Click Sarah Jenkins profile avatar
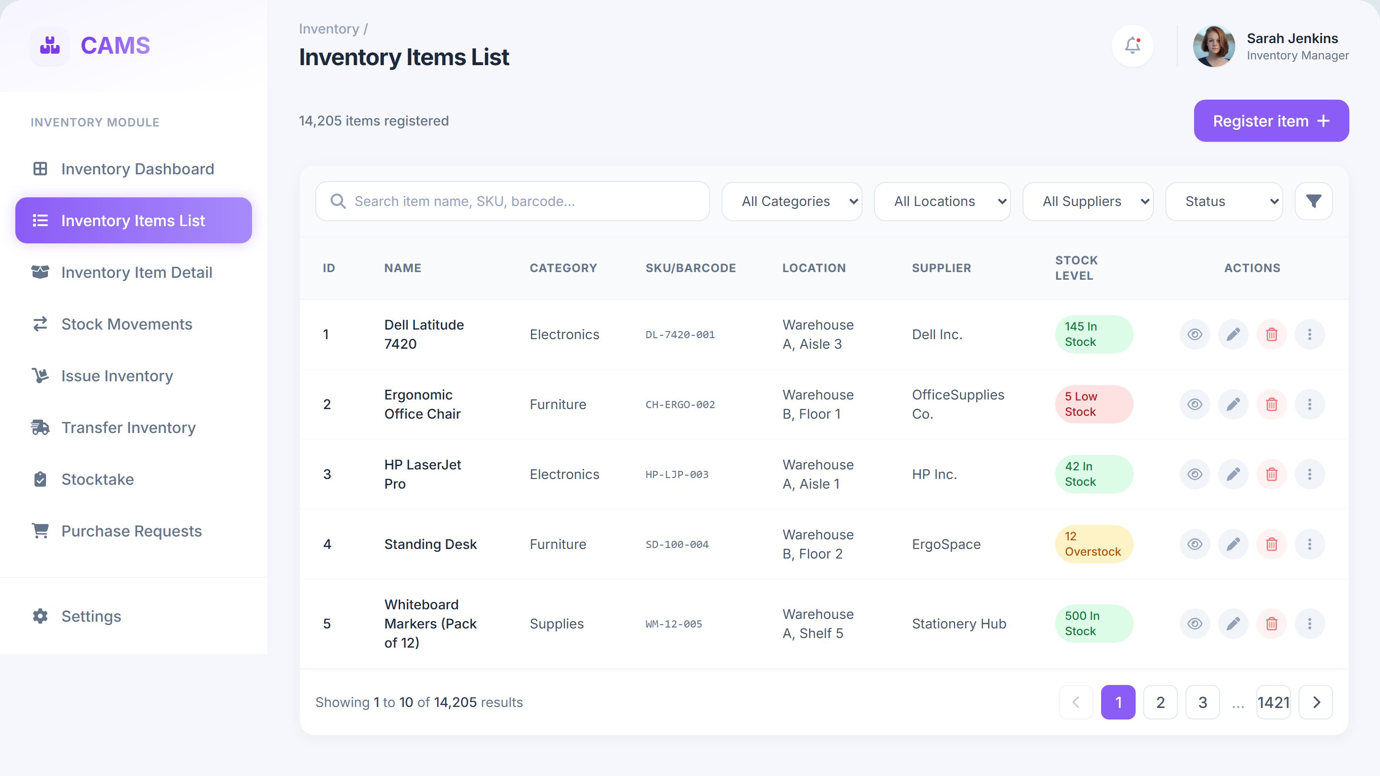Viewport: 1380px width, 776px height. [1214, 46]
